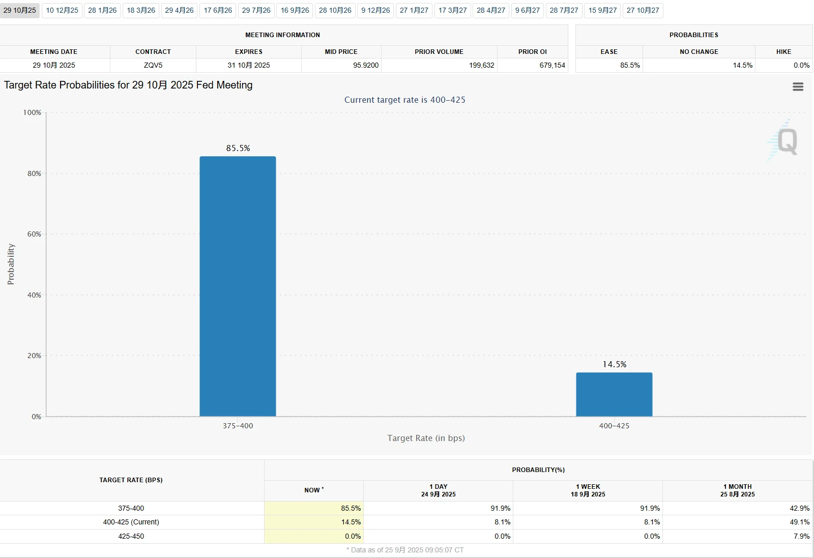Go to the 27 10月27 meeting tab
Image resolution: width=814 pixels, height=558 pixels.
click(643, 10)
